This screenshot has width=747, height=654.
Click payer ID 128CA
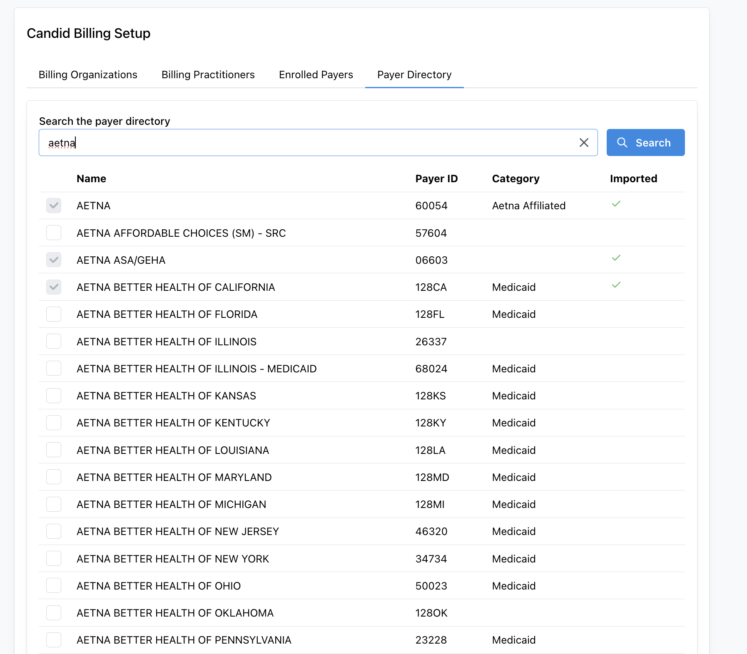(431, 287)
